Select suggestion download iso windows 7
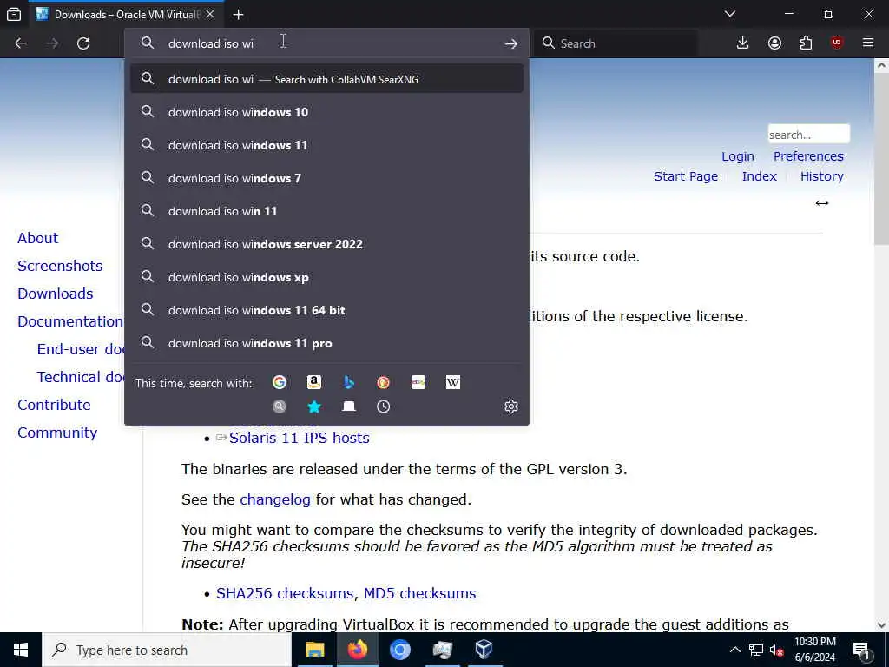This screenshot has height=667, width=889. click(326, 177)
